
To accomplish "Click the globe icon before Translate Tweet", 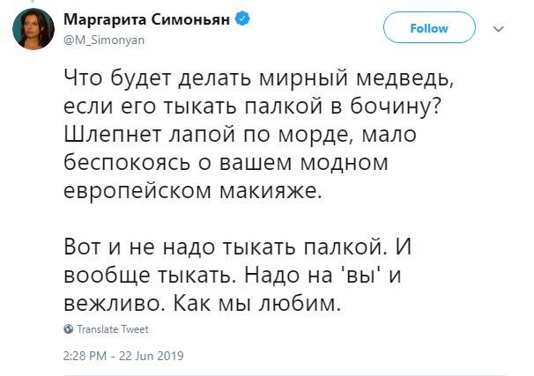I will click(70, 329).
